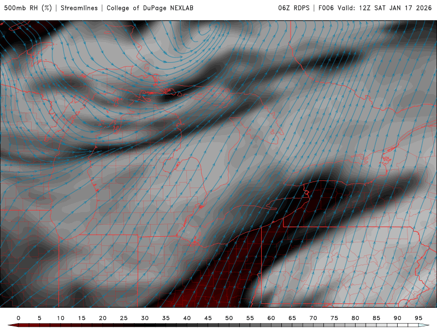Click the "85" color scale label
The height and width of the screenshot is (328, 437).
pos(376,318)
